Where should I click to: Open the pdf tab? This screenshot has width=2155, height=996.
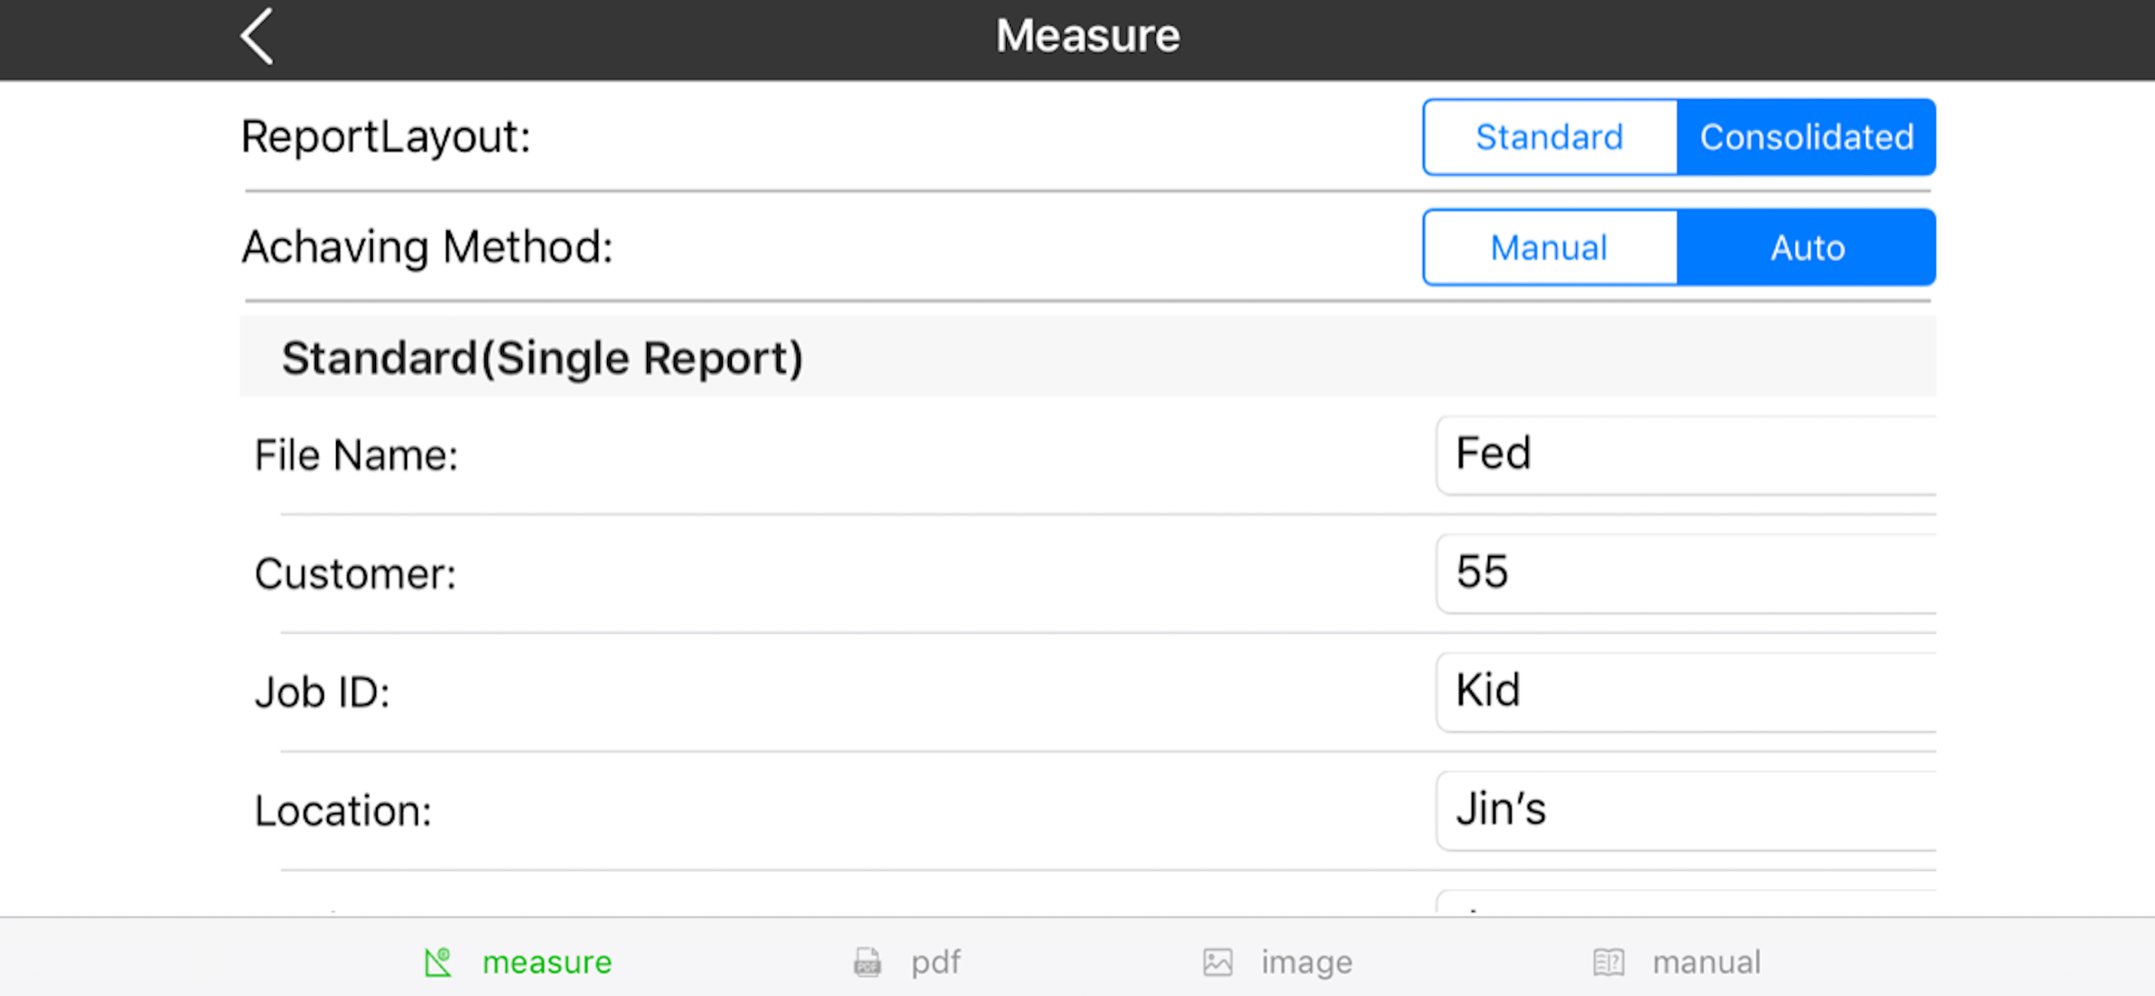pos(936,962)
